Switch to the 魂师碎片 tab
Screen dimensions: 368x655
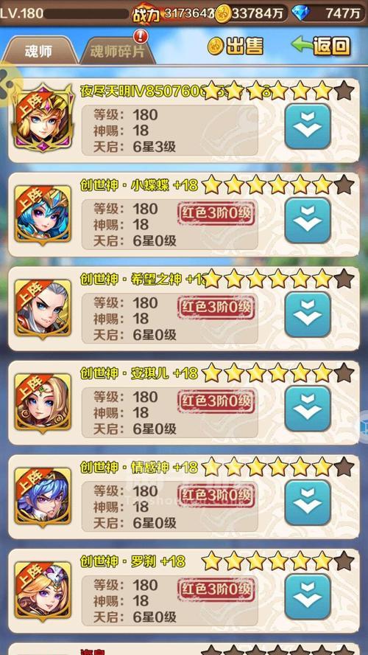click(117, 52)
